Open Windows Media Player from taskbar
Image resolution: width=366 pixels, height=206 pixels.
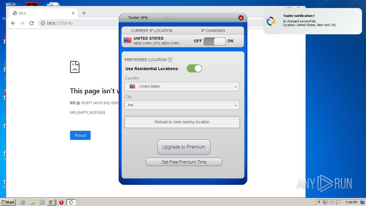[42, 202]
